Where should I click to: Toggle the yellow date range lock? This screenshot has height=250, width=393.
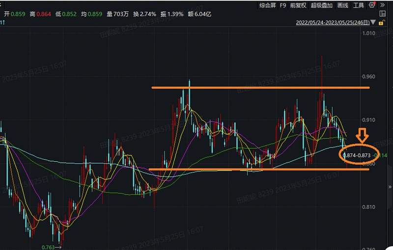coord(382,23)
